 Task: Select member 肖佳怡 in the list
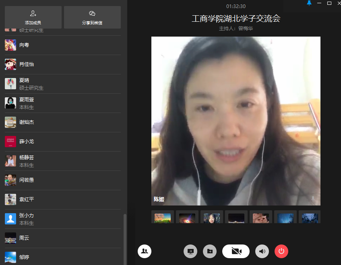(x=27, y=64)
